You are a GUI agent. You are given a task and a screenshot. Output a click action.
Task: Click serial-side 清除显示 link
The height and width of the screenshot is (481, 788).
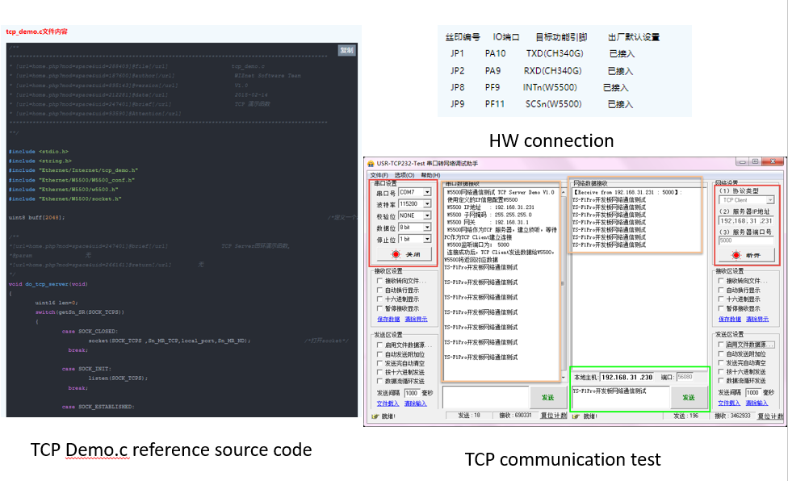(416, 320)
